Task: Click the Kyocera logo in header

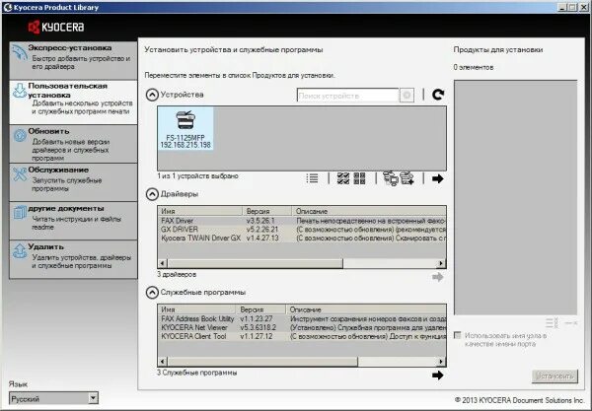Action: (56, 27)
